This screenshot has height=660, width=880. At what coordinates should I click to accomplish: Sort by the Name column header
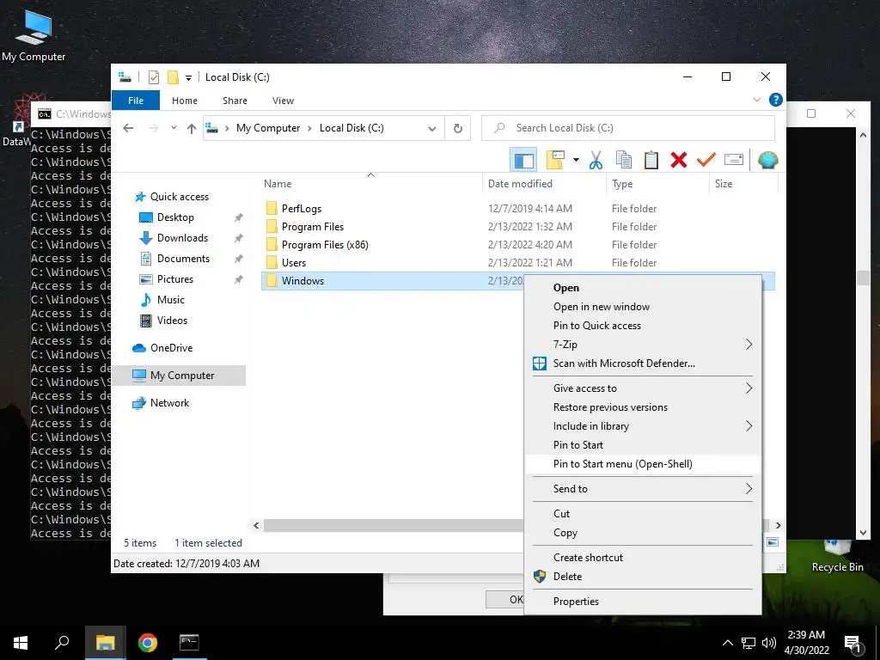370,184
